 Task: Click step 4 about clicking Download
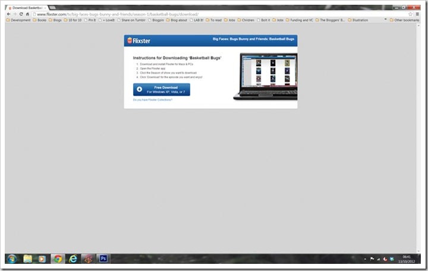tap(171, 77)
